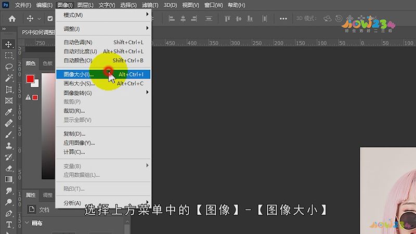Click inside the color picker gradient field
The width and height of the screenshot is (416, 234).
[48, 126]
